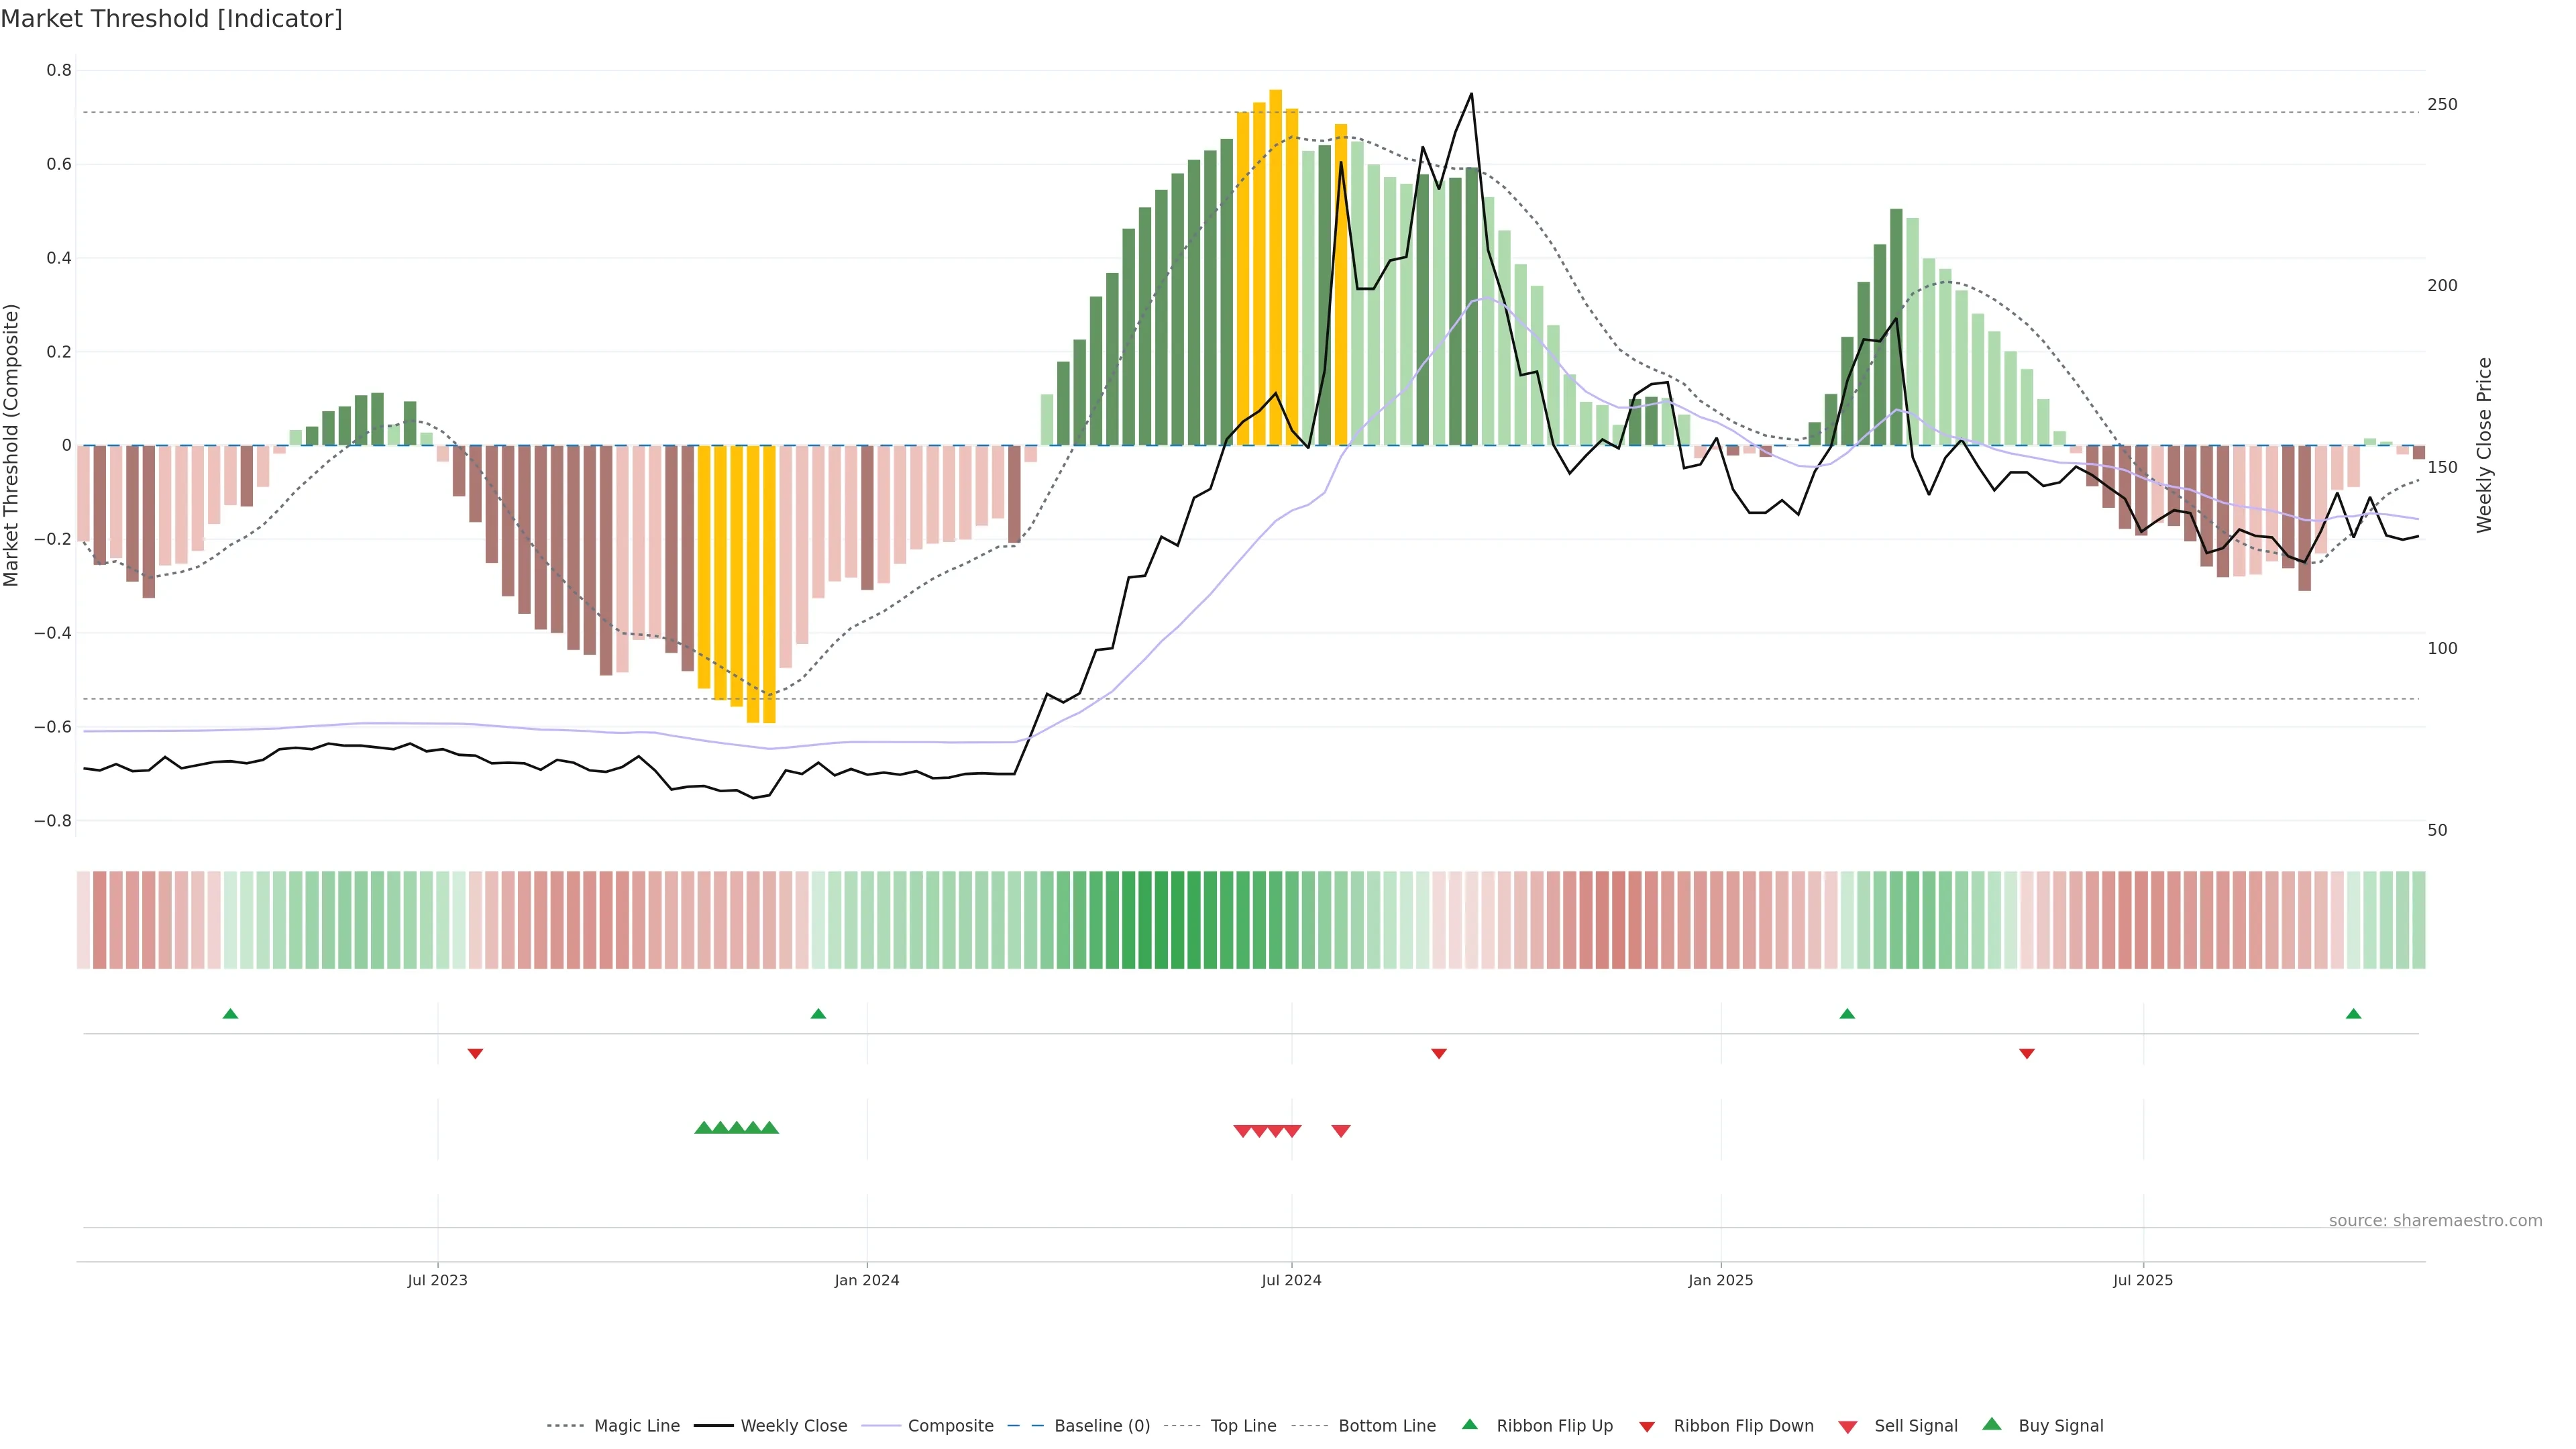Click the Jul 2024 axis label
2576x1449 pixels.
1291,1280
